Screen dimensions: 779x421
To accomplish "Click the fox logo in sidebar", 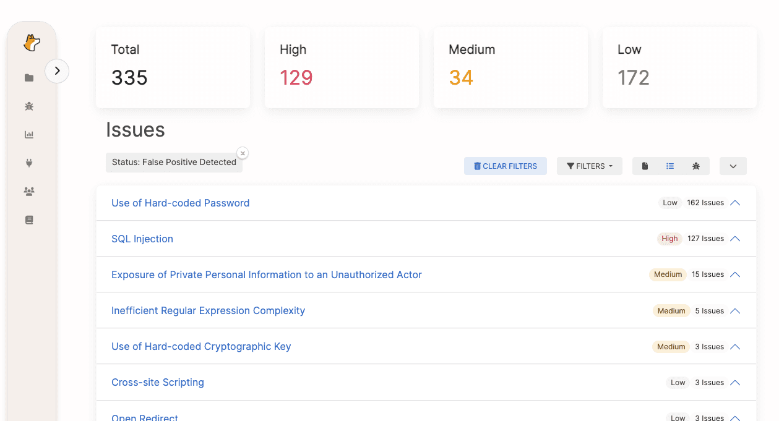I will (32, 43).
